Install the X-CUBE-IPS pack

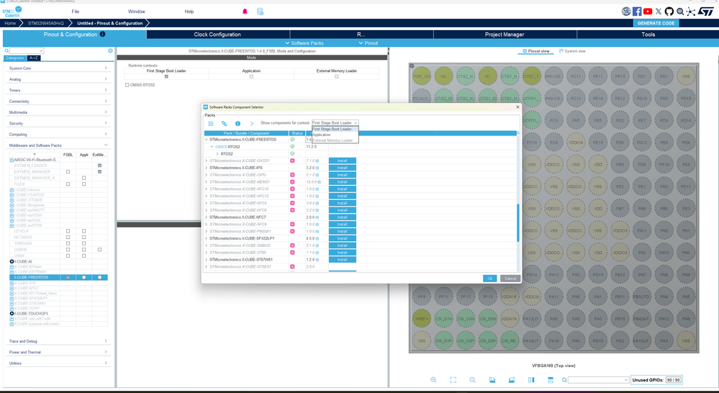click(x=342, y=168)
